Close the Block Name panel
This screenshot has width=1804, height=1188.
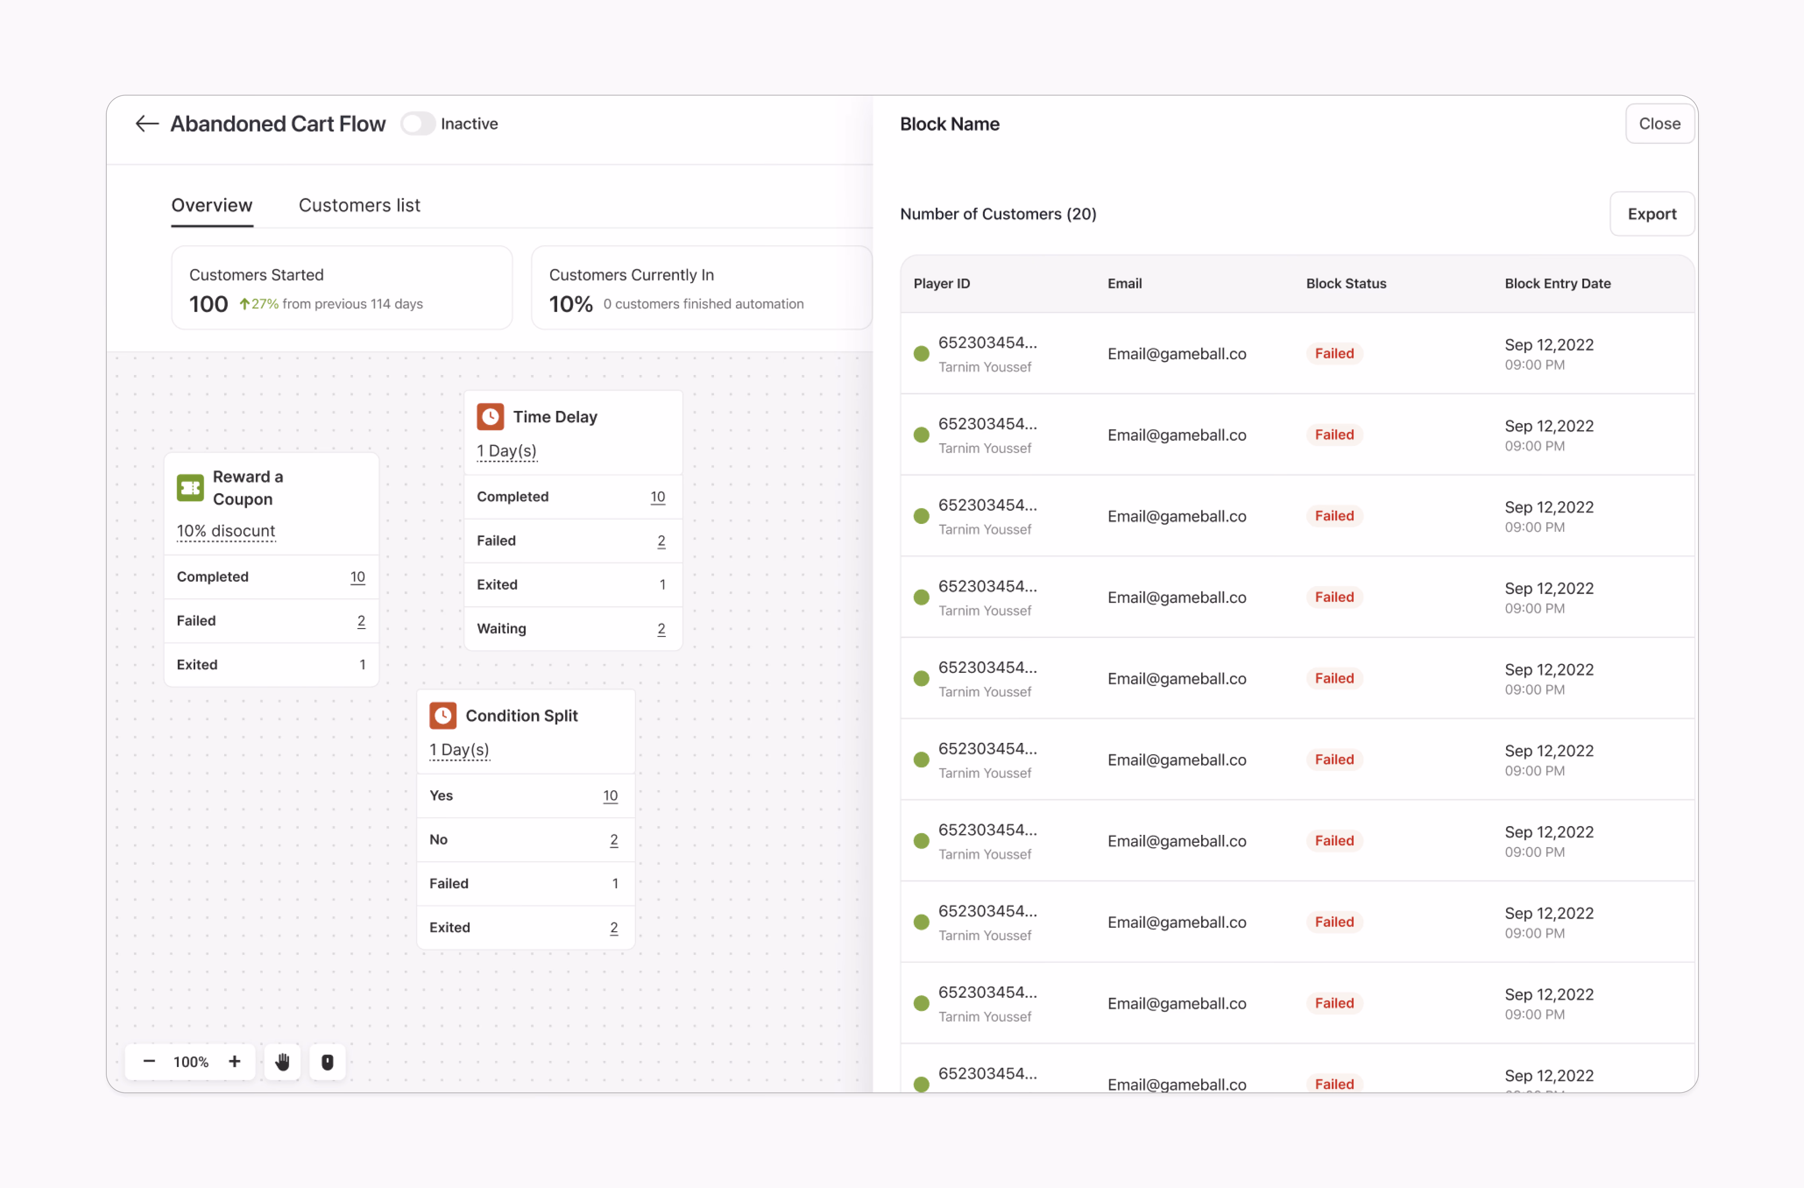point(1659,123)
